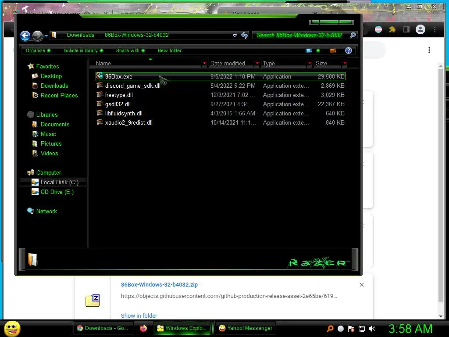The image size is (449, 337).
Task: Click the Libraries icon in navigation pane
Action: [x=31, y=115]
